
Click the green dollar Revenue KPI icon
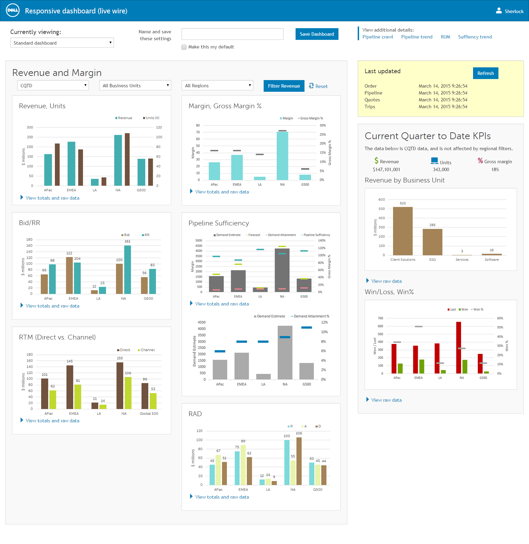(376, 161)
